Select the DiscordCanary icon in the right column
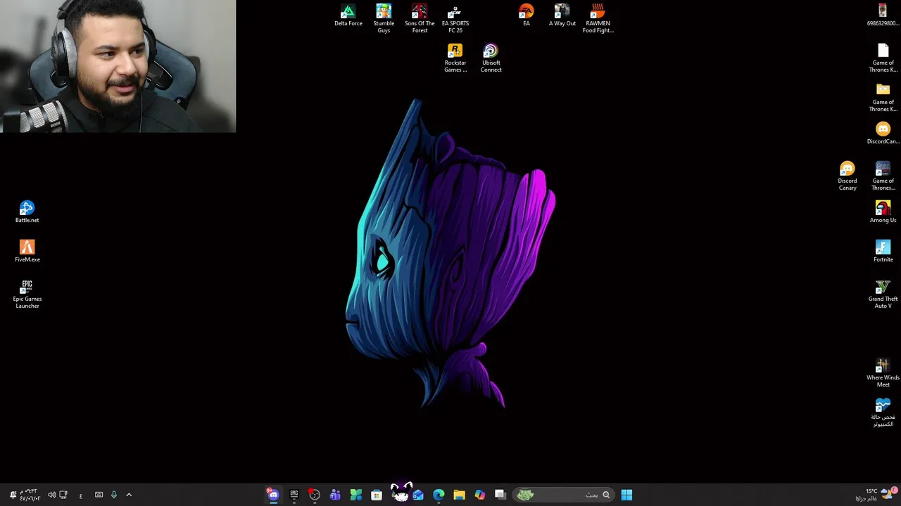Screen dimensions: 901x506 pyautogui.click(x=883, y=133)
